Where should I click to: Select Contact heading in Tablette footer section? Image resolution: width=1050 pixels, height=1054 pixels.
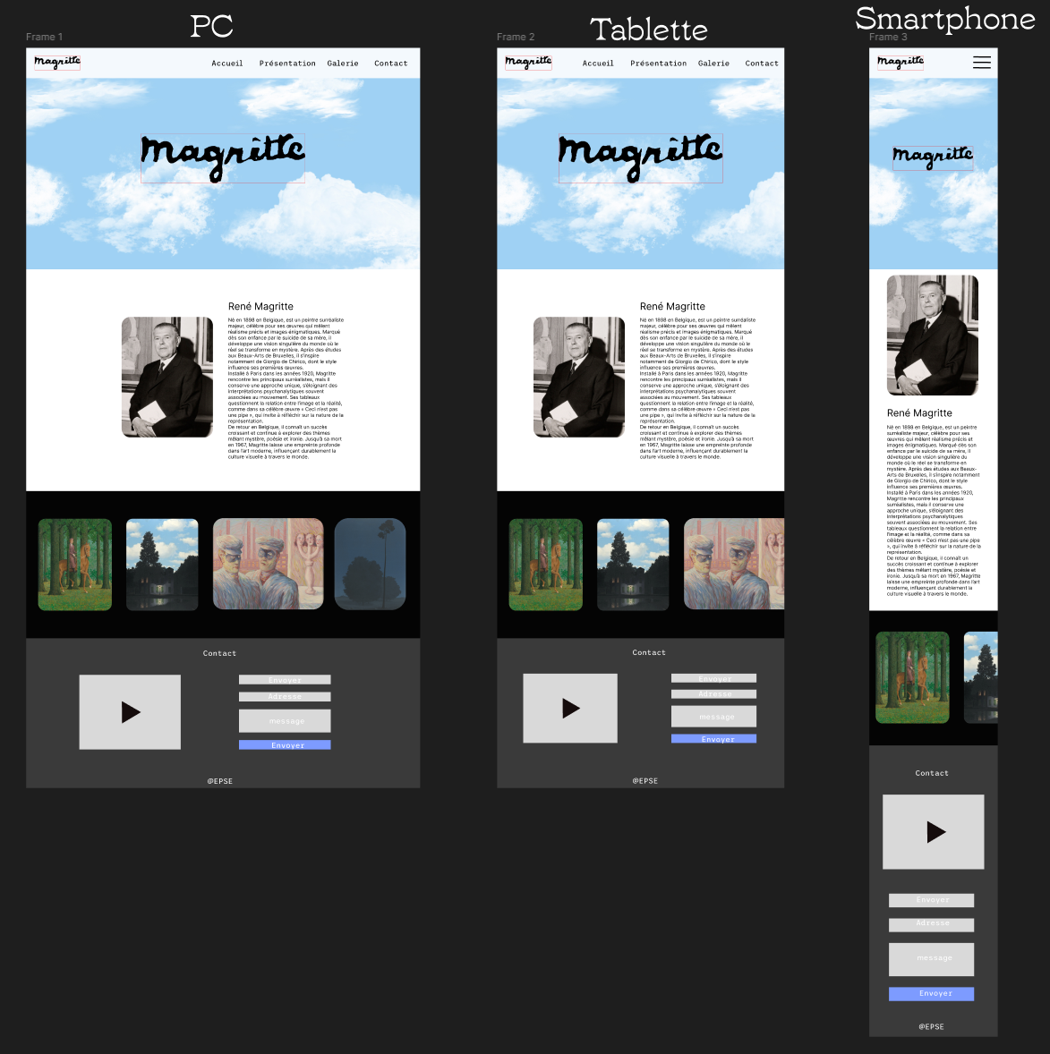click(x=648, y=652)
